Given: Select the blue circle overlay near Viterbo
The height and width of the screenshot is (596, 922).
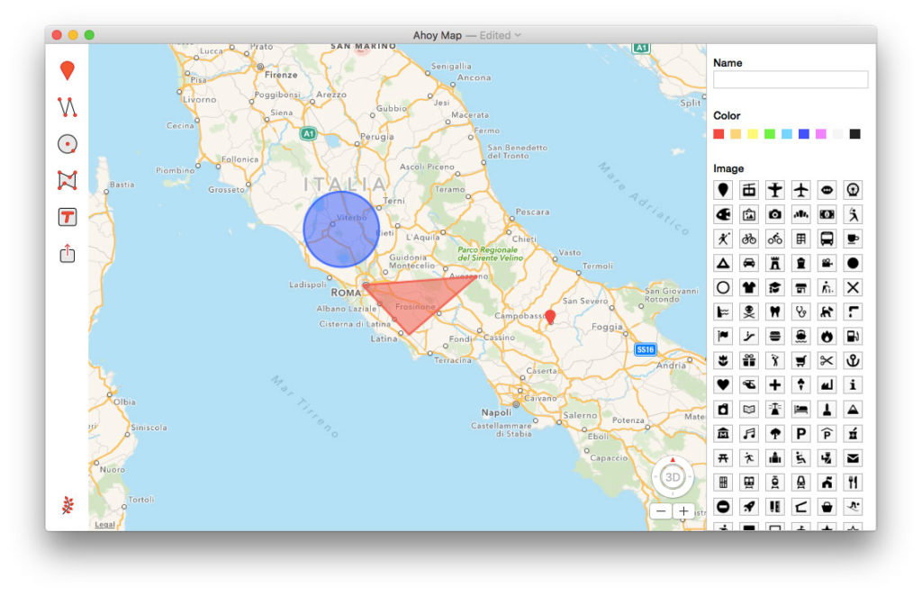Looking at the screenshot, I should click(x=341, y=230).
